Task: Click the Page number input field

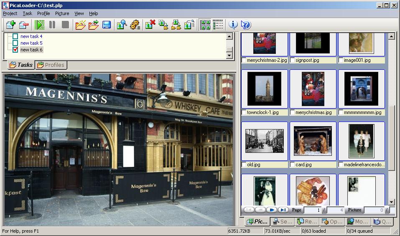Action: [x=312, y=210]
